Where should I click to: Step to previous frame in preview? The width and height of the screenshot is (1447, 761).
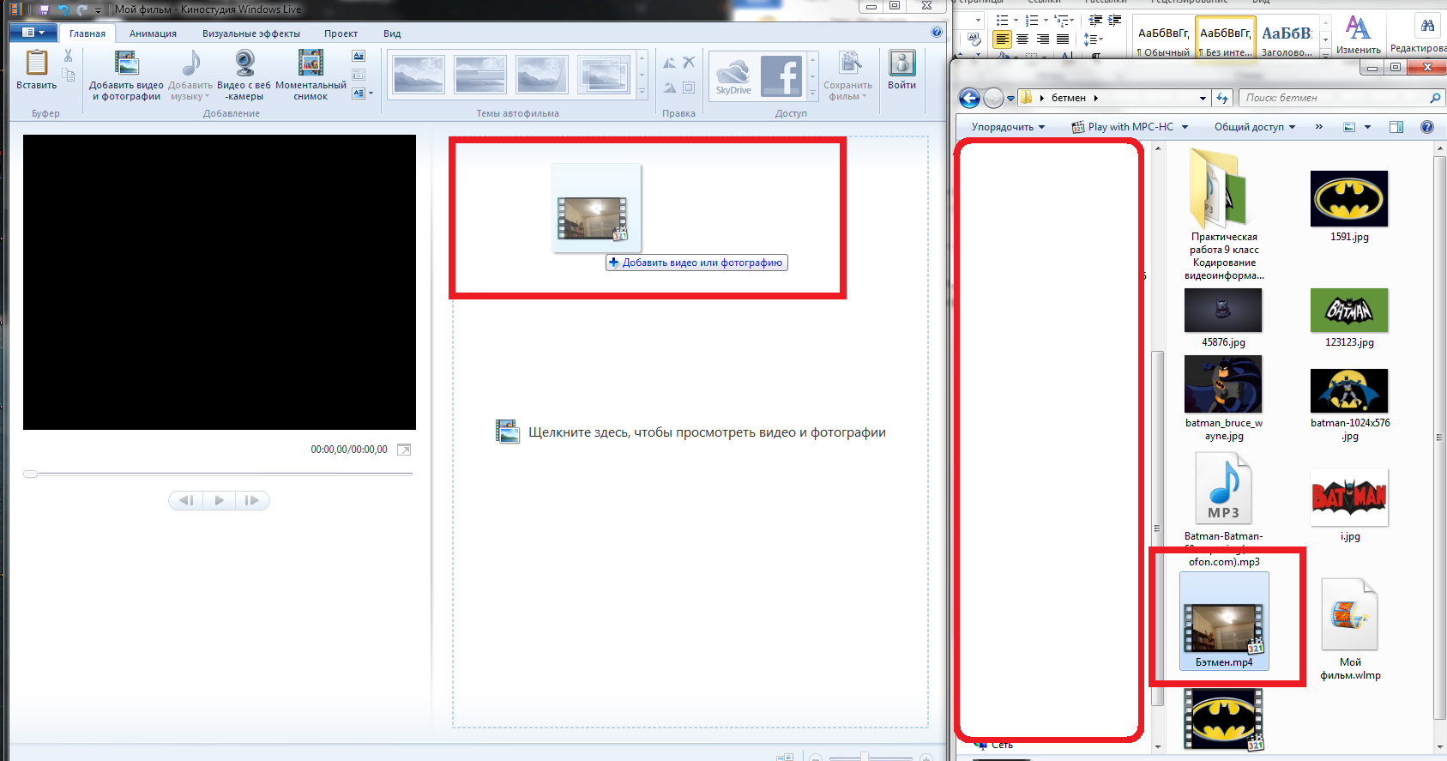[x=187, y=500]
